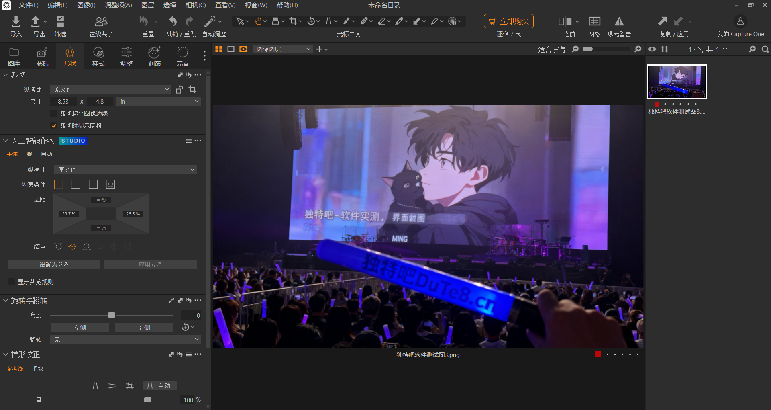Select the crop cursor tool in toolbar
The image size is (771, 410).
(x=293, y=21)
